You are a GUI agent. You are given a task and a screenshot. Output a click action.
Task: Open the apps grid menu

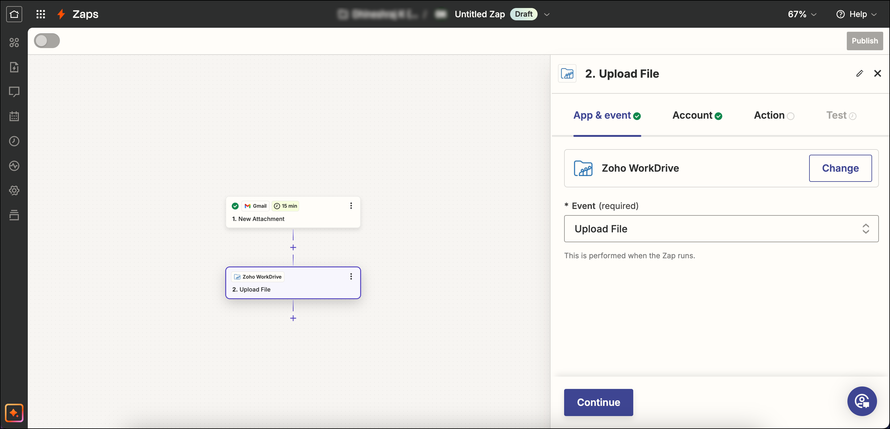[41, 14]
